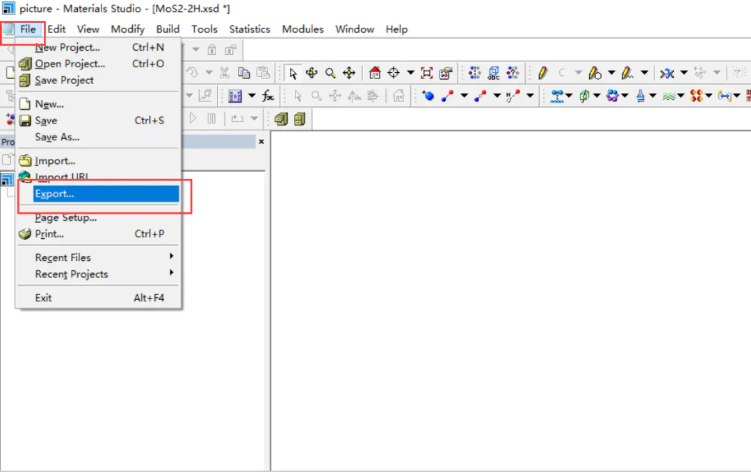Viewport: 751px width, 472px height.
Task: Click Page Setup... in the File menu
Action: (x=65, y=217)
